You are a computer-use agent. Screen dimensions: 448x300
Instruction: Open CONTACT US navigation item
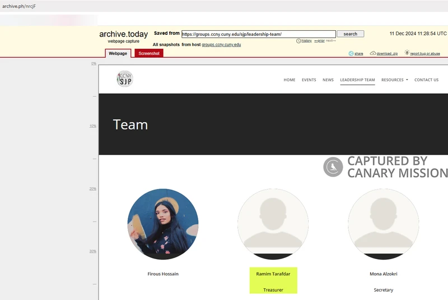(426, 80)
